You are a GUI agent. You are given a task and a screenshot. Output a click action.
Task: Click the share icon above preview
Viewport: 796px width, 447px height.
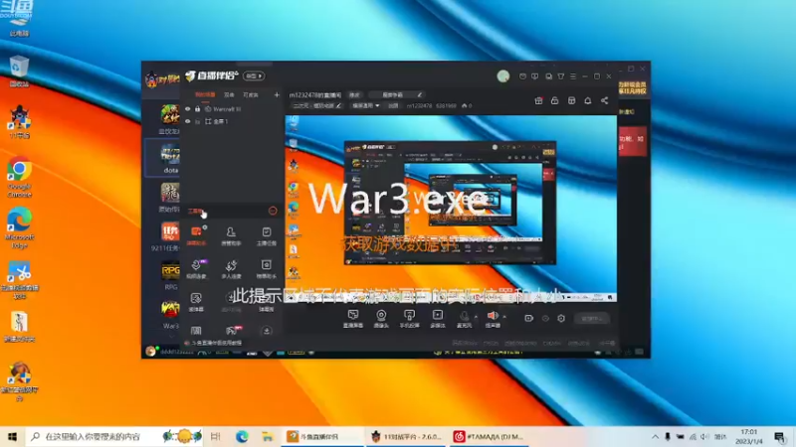coord(605,101)
